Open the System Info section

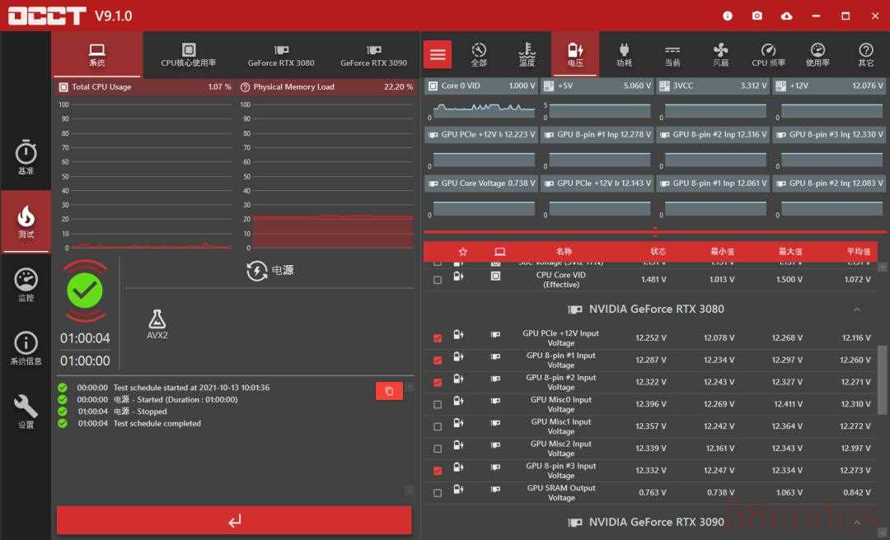(26, 348)
